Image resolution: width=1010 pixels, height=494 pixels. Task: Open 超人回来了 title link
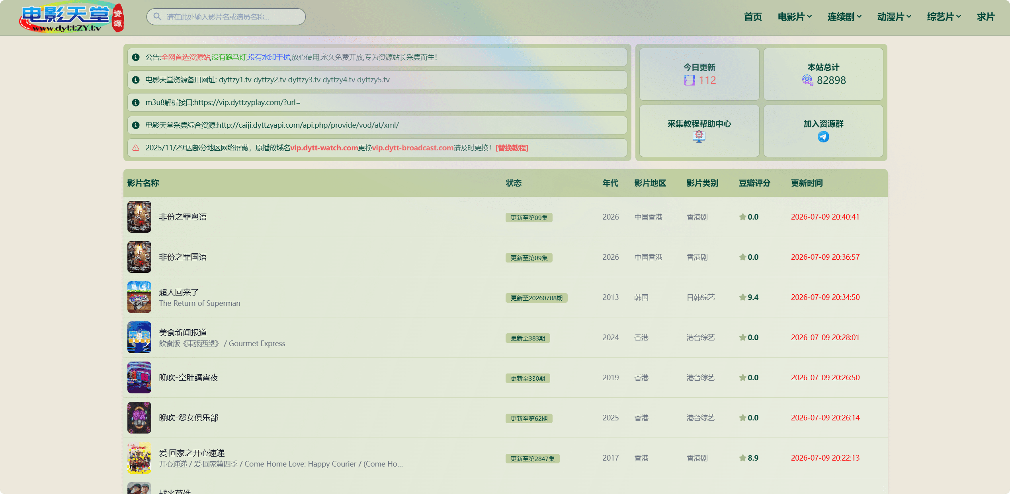(x=179, y=292)
